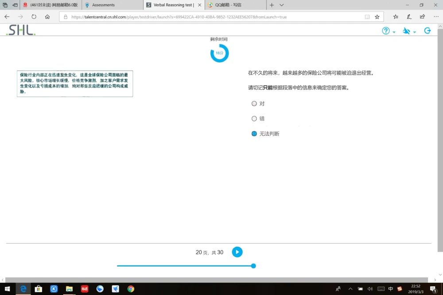This screenshot has height=295, width=443.
Task: Switch to the Verbal Reasoning test tab
Action: click(x=174, y=5)
